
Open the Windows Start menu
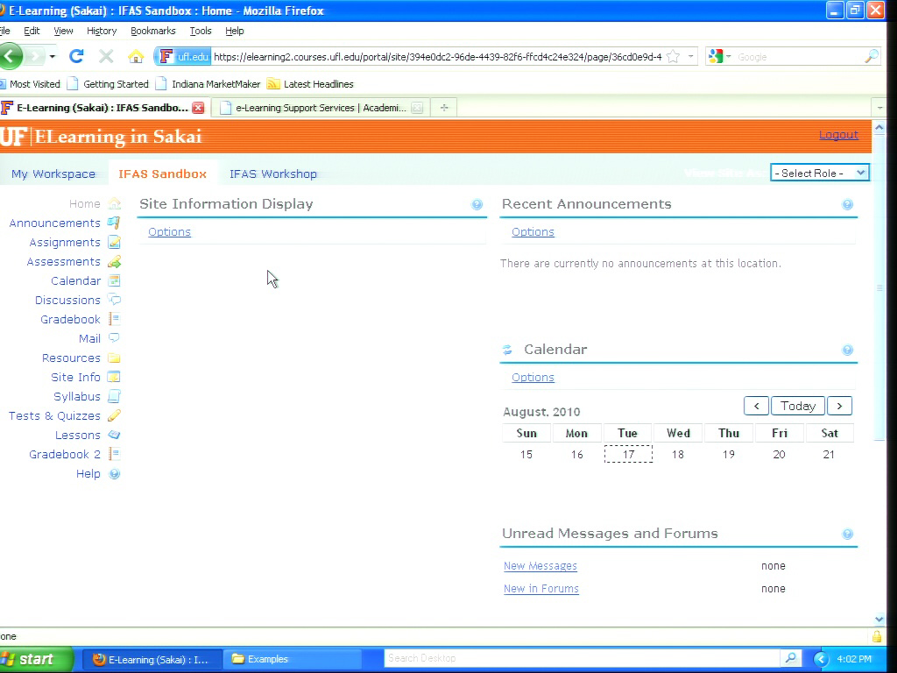(x=37, y=659)
